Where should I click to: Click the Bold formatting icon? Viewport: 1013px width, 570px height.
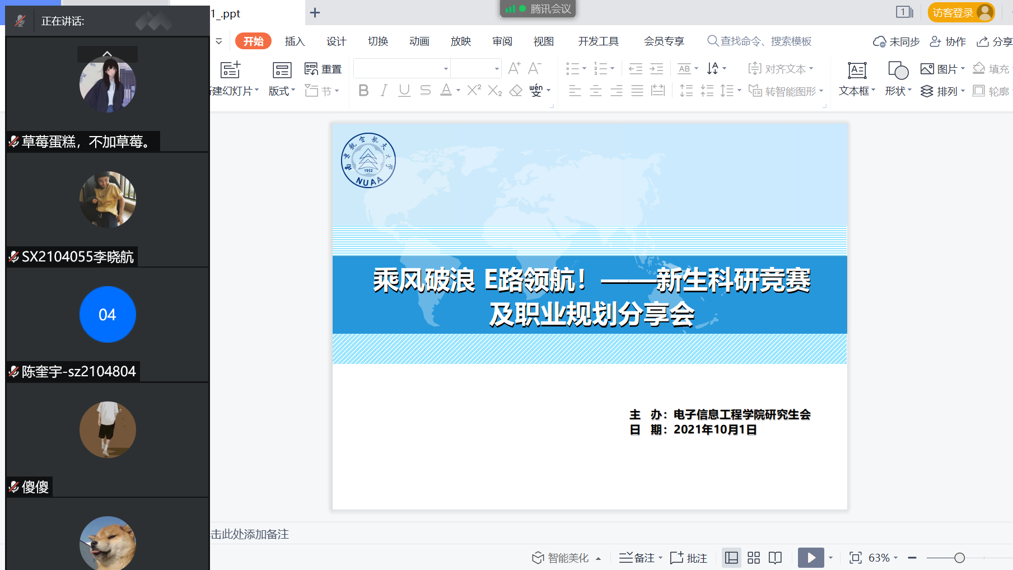363,91
